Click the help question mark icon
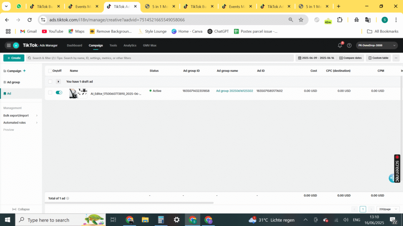 tap(349, 46)
